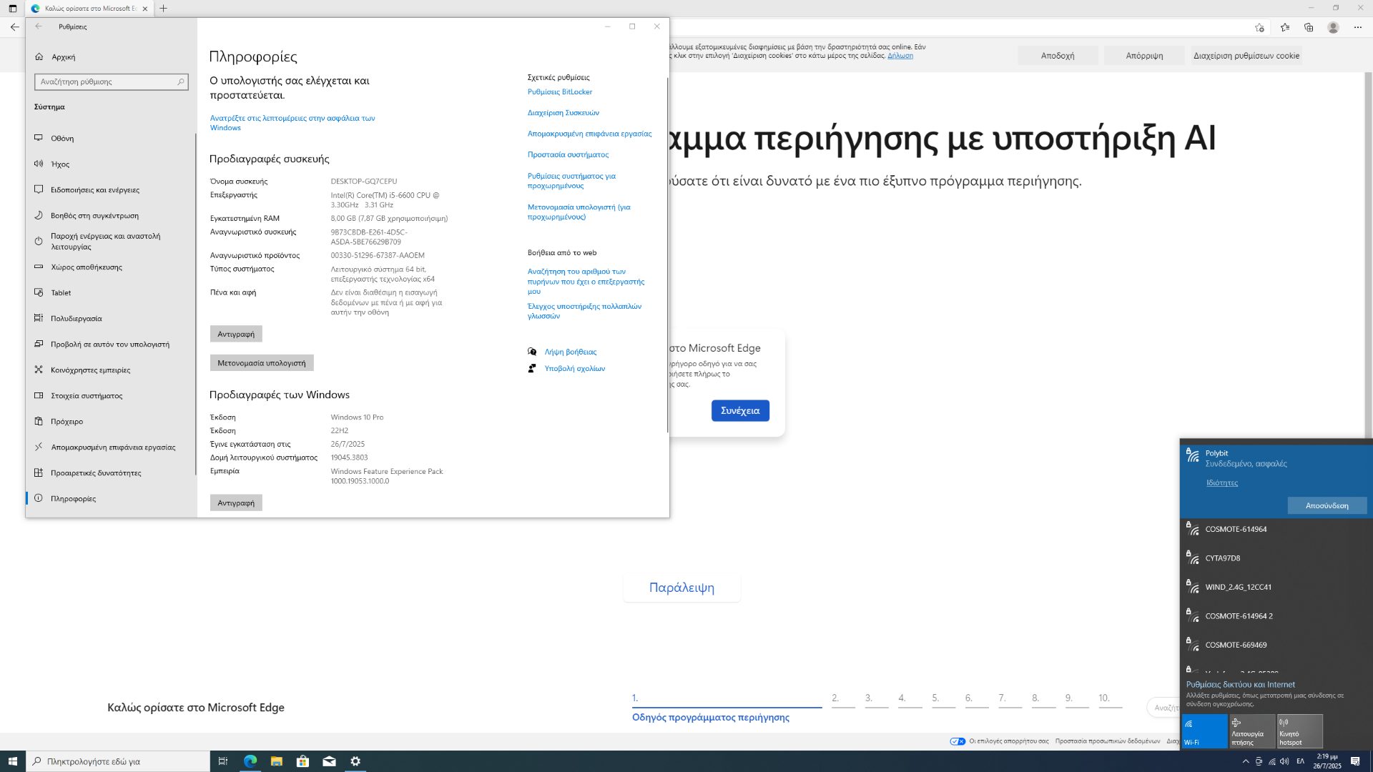This screenshot has height=772, width=1373.
Task: Open Προστασία συστήματος link
Action: pyautogui.click(x=568, y=154)
